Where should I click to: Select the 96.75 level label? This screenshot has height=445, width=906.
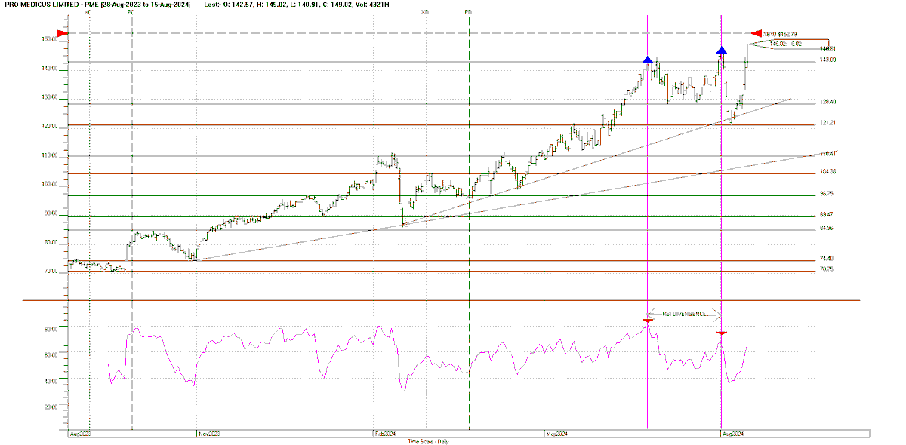pos(827,194)
